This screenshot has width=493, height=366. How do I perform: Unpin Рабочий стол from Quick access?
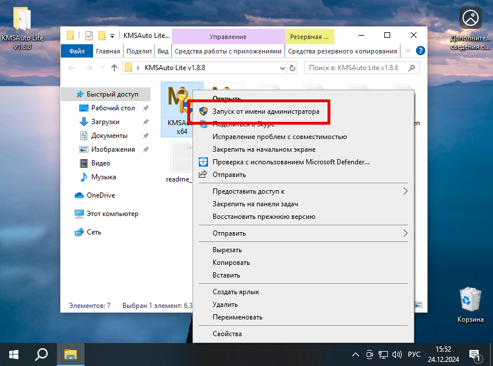coord(145,107)
